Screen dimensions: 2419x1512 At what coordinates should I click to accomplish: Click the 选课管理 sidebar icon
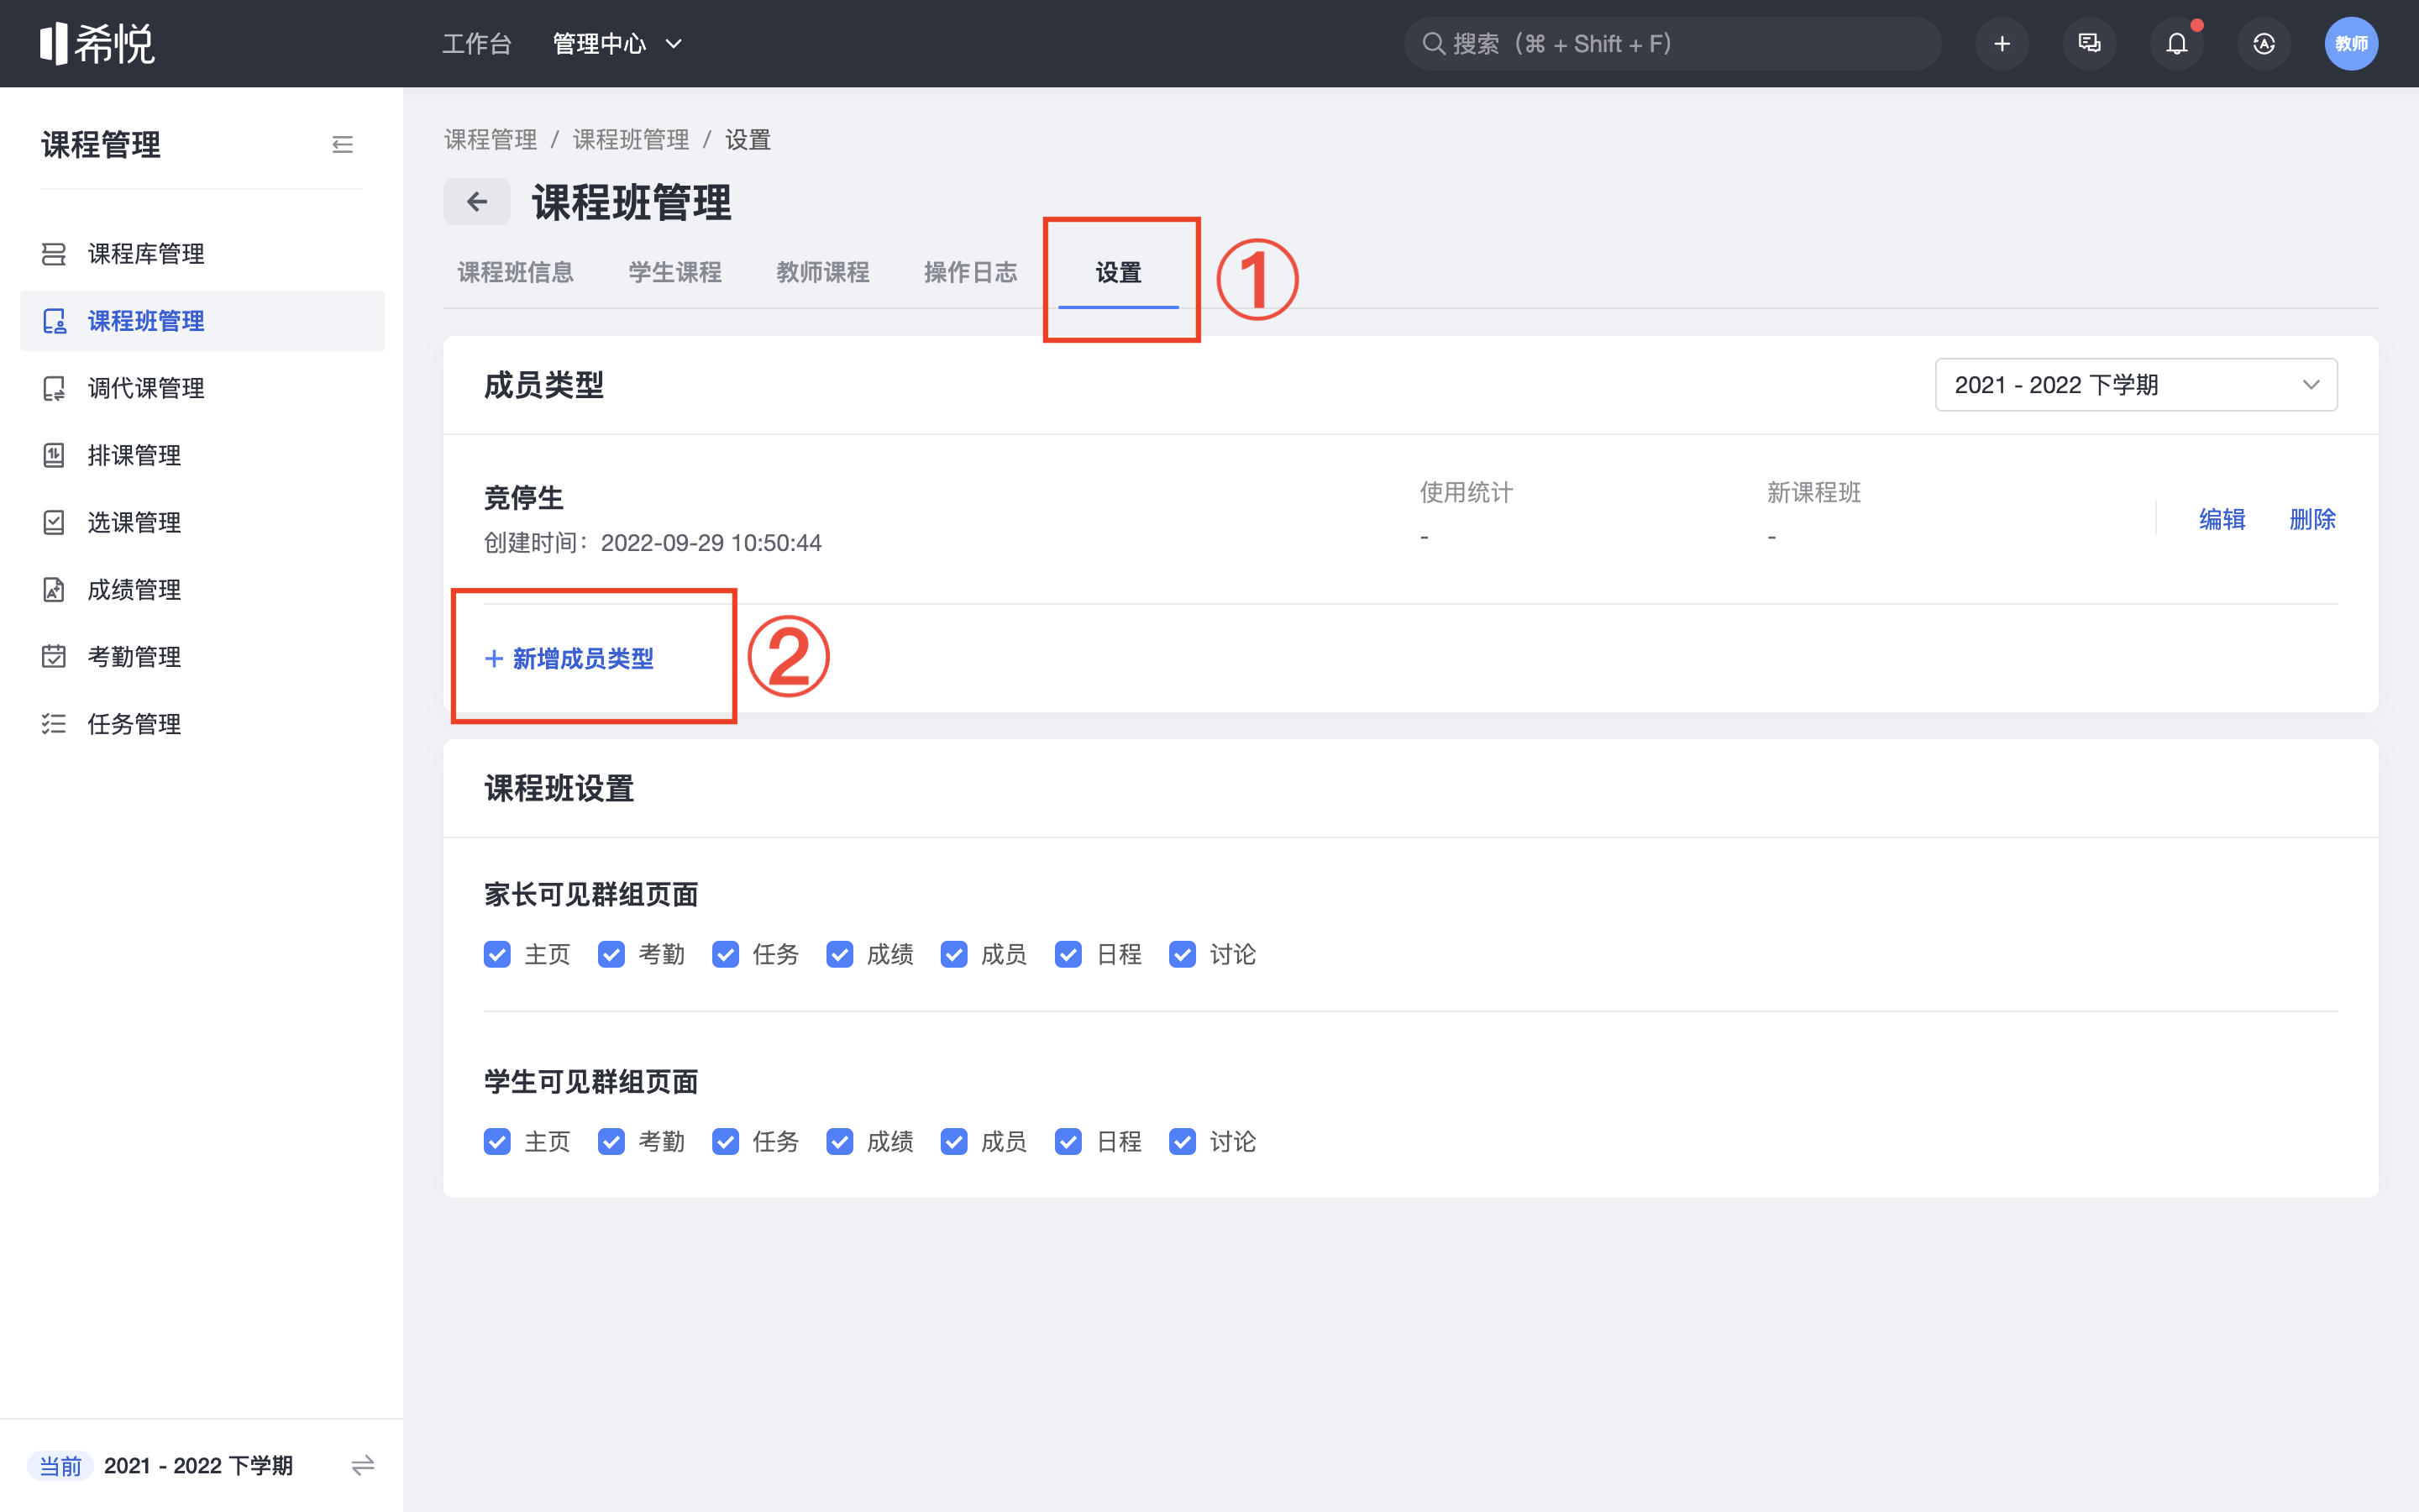[54, 522]
